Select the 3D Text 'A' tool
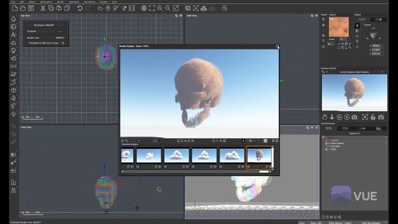The height and width of the screenshot is (224, 398). tap(14, 35)
